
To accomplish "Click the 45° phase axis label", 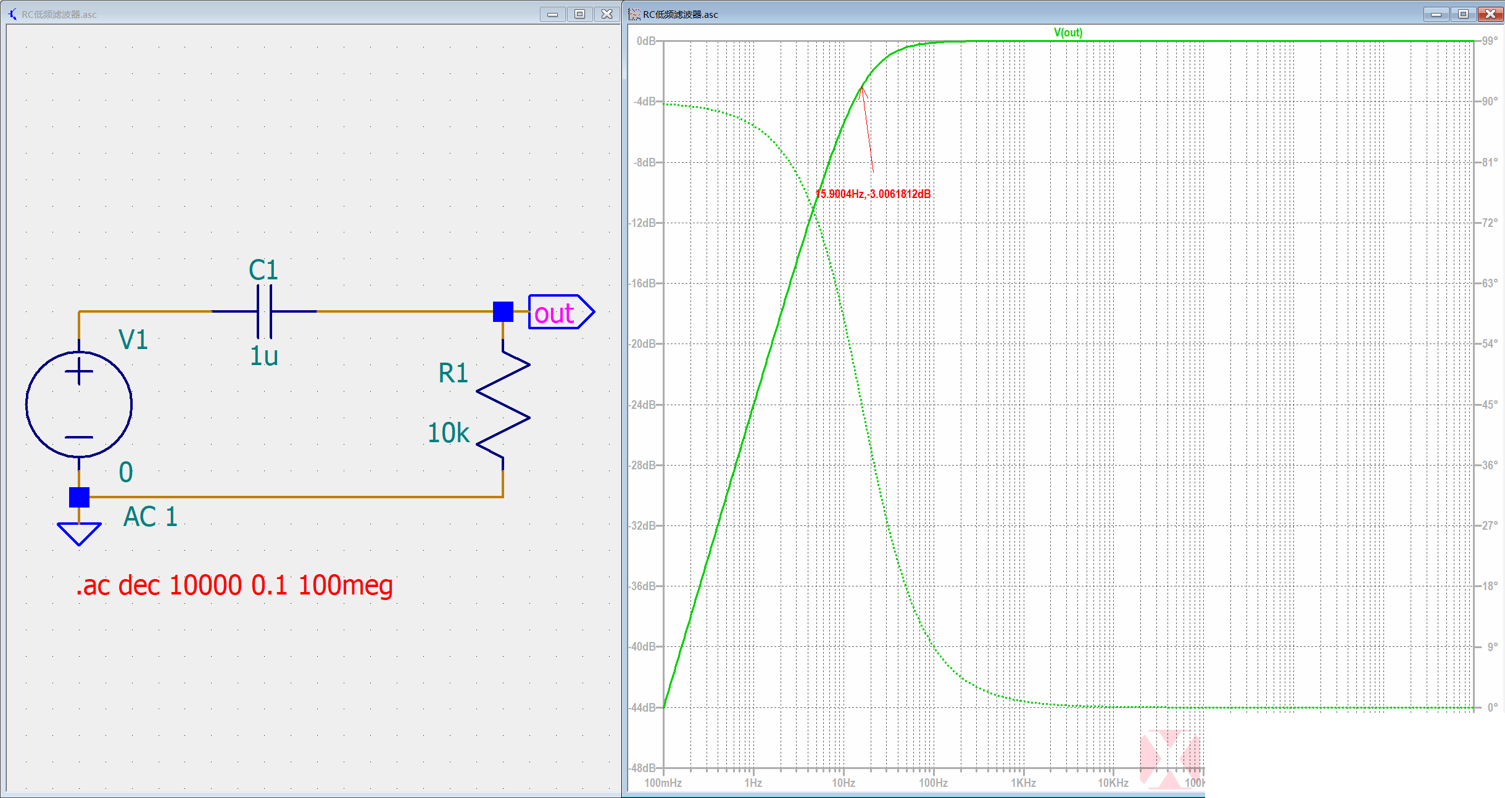I will tap(1490, 405).
